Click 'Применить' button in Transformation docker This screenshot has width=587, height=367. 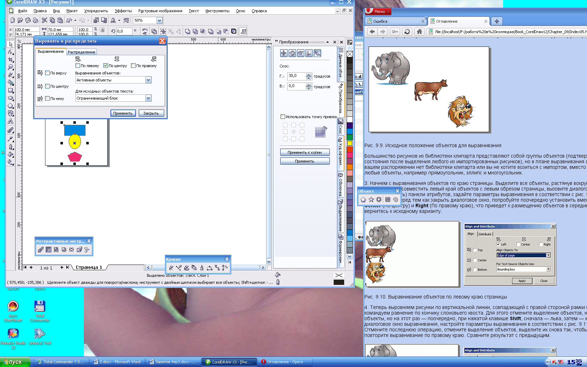pyautogui.click(x=305, y=161)
